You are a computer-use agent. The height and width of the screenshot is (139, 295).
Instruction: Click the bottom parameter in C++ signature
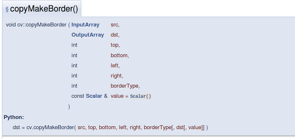[119, 55]
